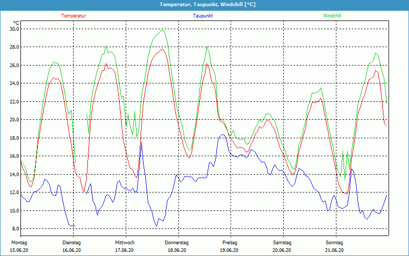This screenshot has width=409, height=256.
Task: Click the Dienstag day label
Action: point(72,243)
